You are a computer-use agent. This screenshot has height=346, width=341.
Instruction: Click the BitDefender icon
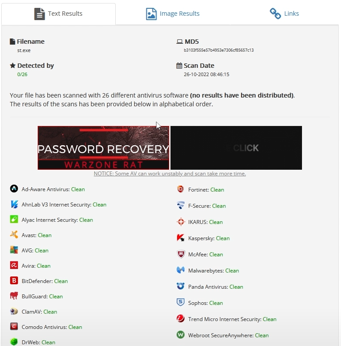(x=14, y=280)
